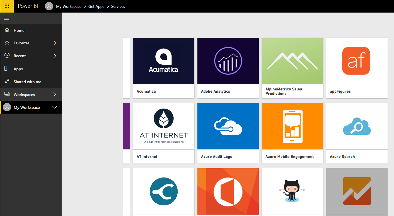The width and height of the screenshot is (394, 216).
Task: Collapse the navigation pane hamburger icon
Action: pyautogui.click(x=7, y=18)
